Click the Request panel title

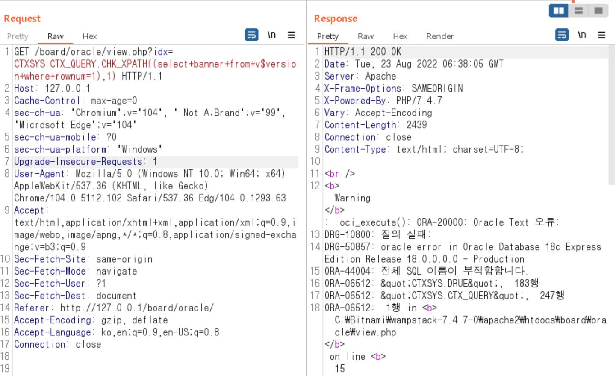pos(22,19)
